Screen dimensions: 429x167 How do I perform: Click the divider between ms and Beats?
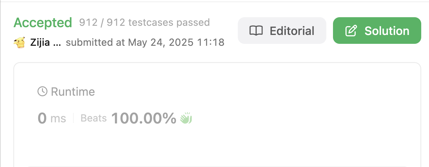[x=74, y=118]
